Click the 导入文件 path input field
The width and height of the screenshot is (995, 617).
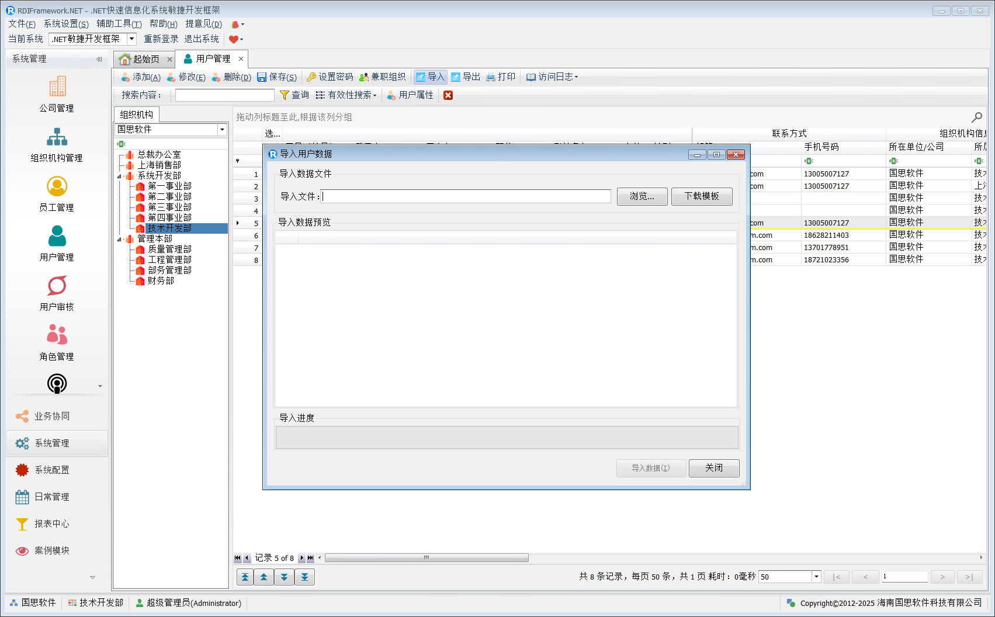click(466, 196)
